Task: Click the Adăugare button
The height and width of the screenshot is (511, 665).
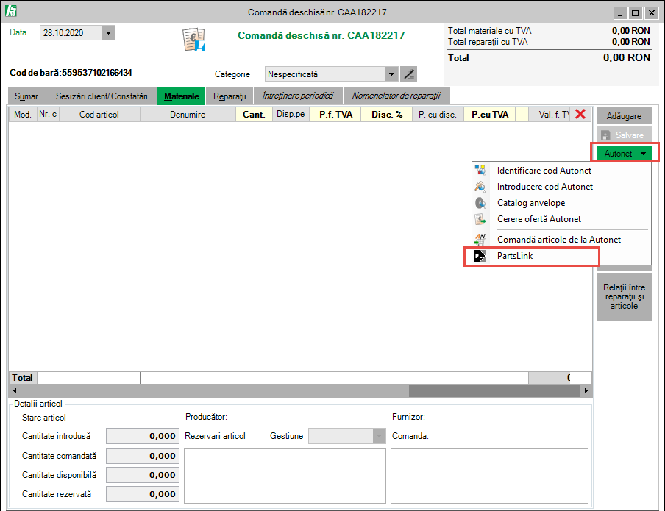Action: click(624, 116)
